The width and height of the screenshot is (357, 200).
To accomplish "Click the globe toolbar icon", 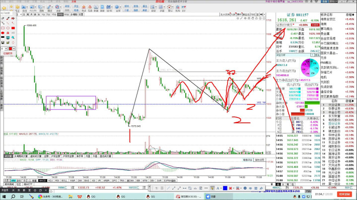I will 117,7.
